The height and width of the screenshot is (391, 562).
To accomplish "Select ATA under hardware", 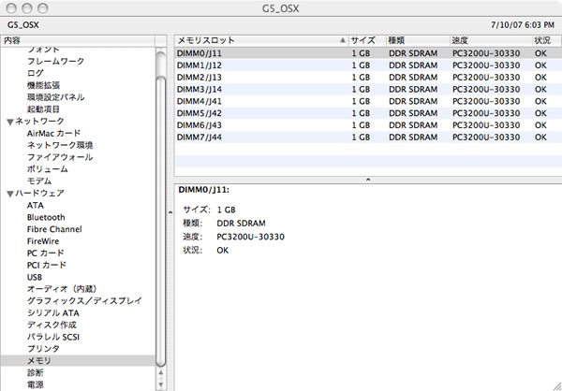I will click(36, 206).
